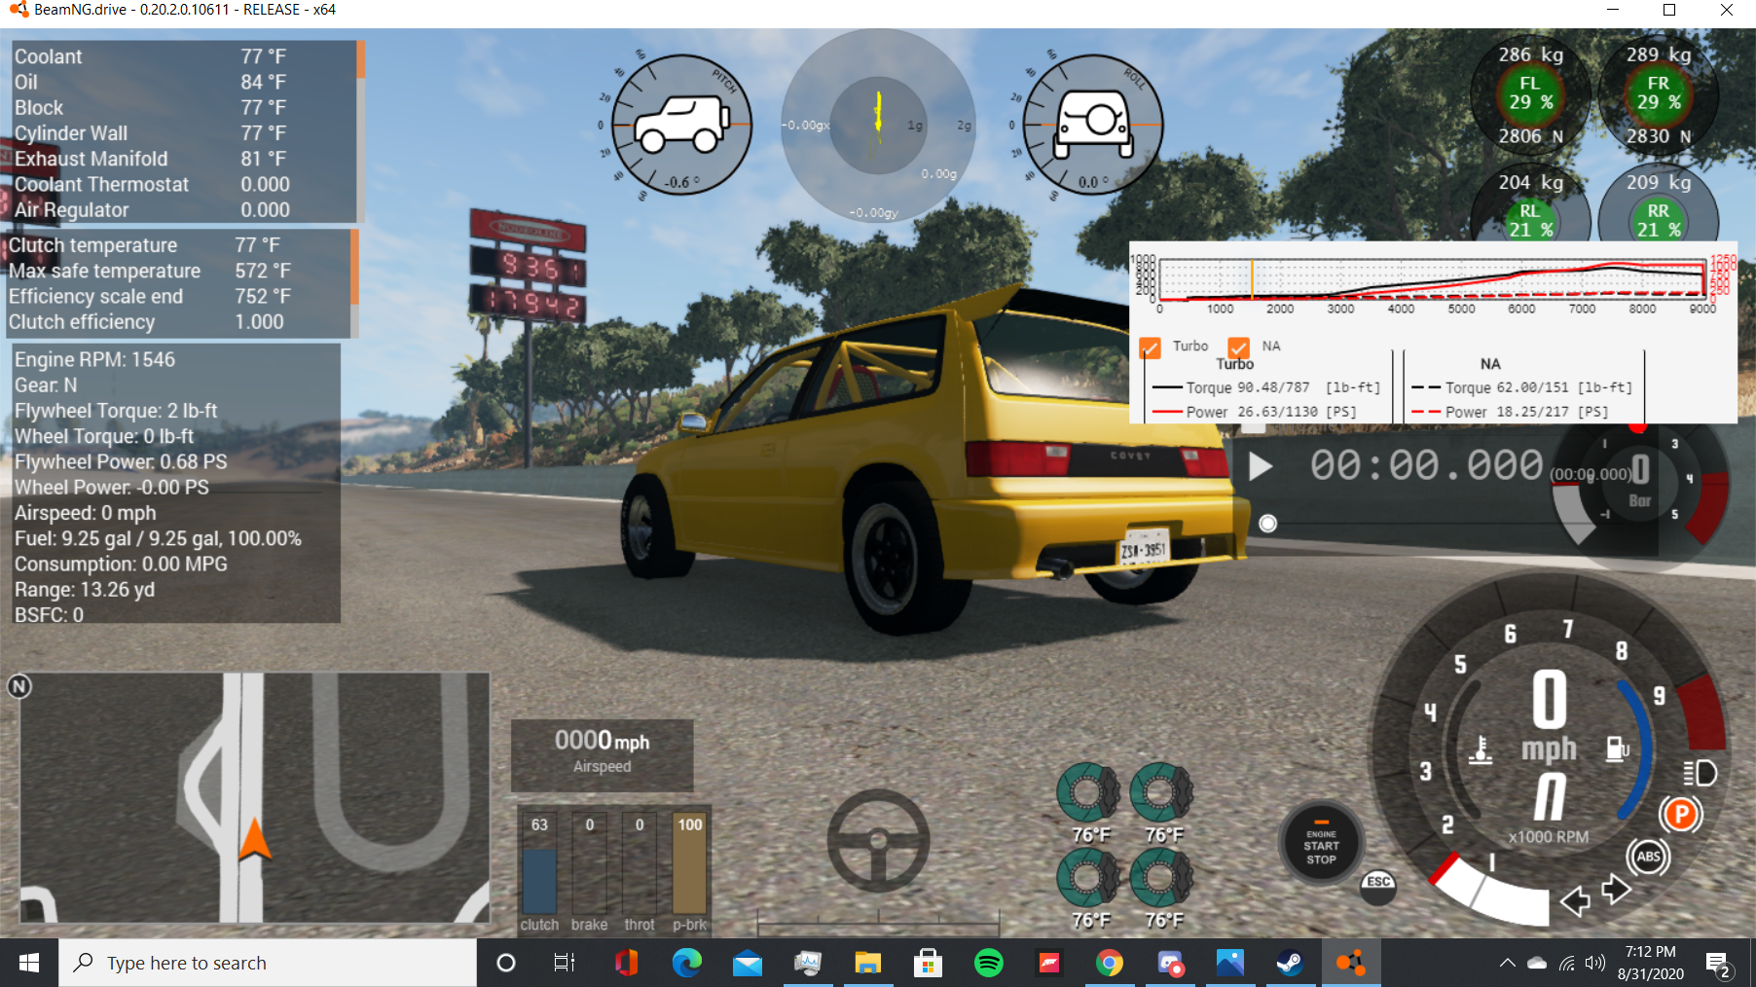Click the engine thermals panel scrollbar
Screen dimensions: 1756x987
pos(360,131)
